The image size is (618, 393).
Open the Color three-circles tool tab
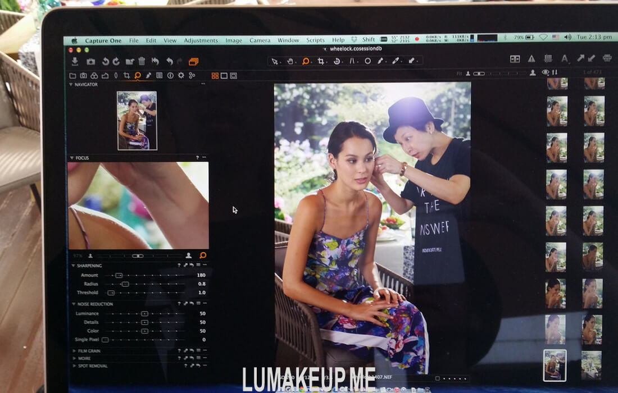[x=94, y=76]
